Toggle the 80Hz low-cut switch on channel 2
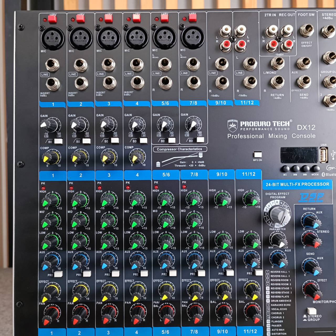 click(87, 140)
